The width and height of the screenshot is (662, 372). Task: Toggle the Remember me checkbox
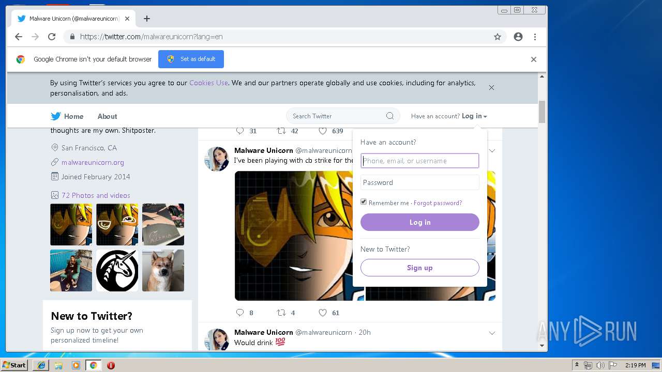click(x=364, y=202)
